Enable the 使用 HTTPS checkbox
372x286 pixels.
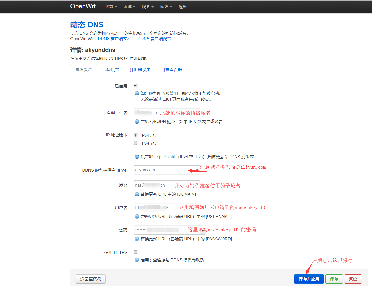pos(135,252)
